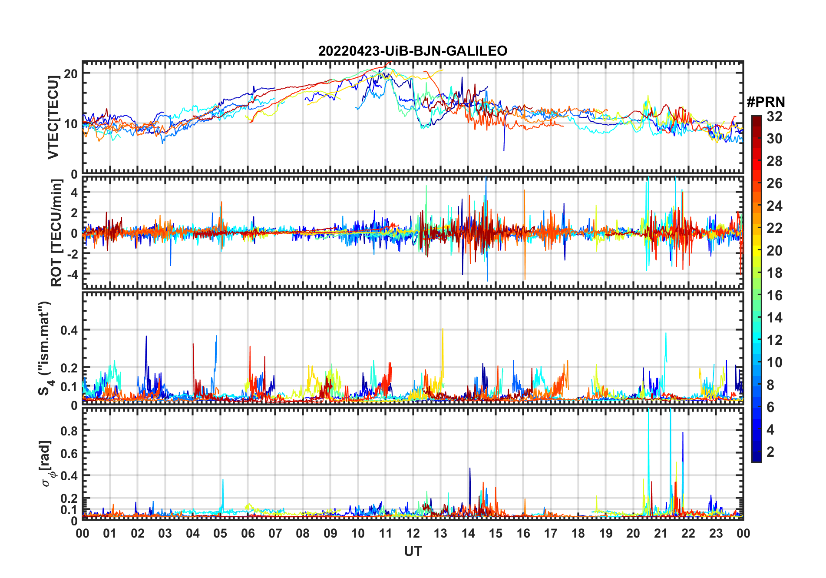Select colorbar tick label 6
The height and width of the screenshot is (578, 826).
(770, 407)
